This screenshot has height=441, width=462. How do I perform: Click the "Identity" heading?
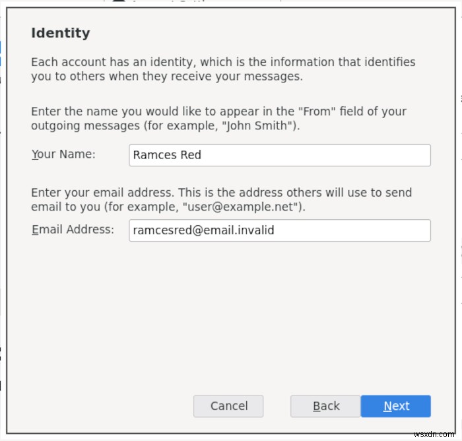click(x=61, y=33)
